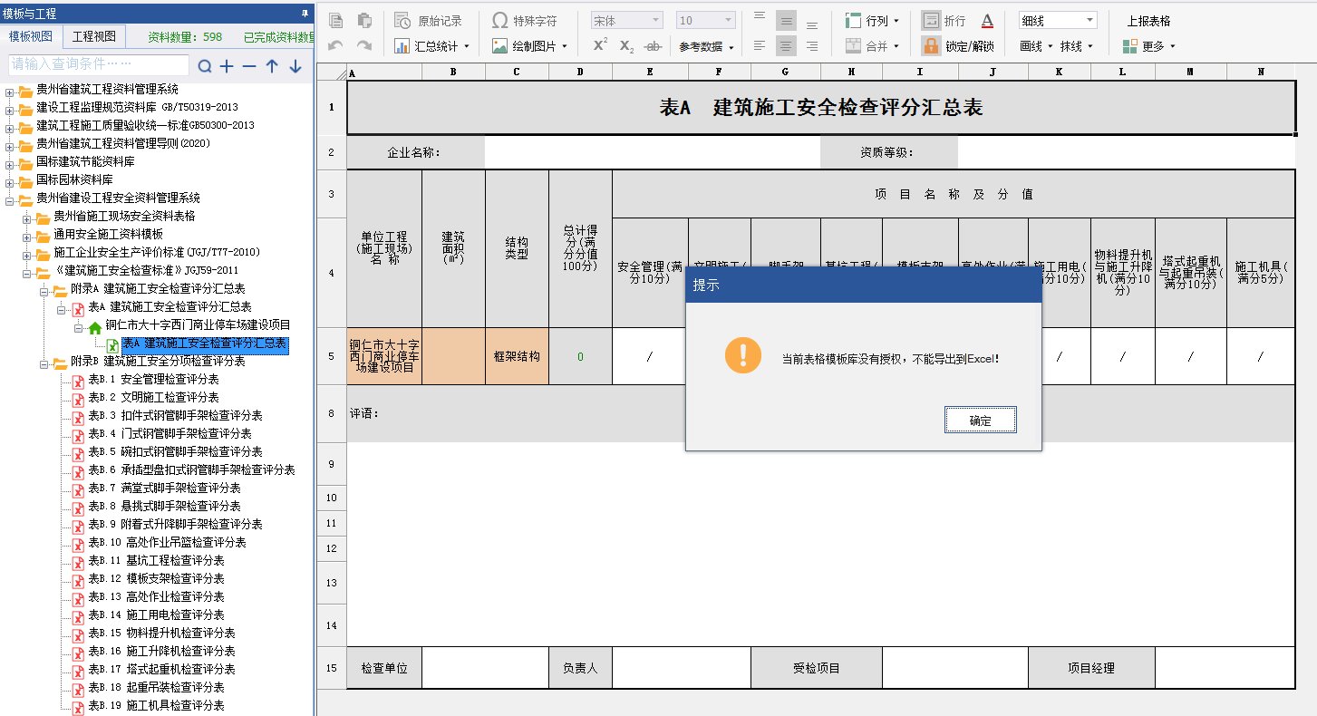The width and height of the screenshot is (1317, 716).
Task: Expand 贵州省建筑工程资料管理系统 node
Action: coord(9,92)
